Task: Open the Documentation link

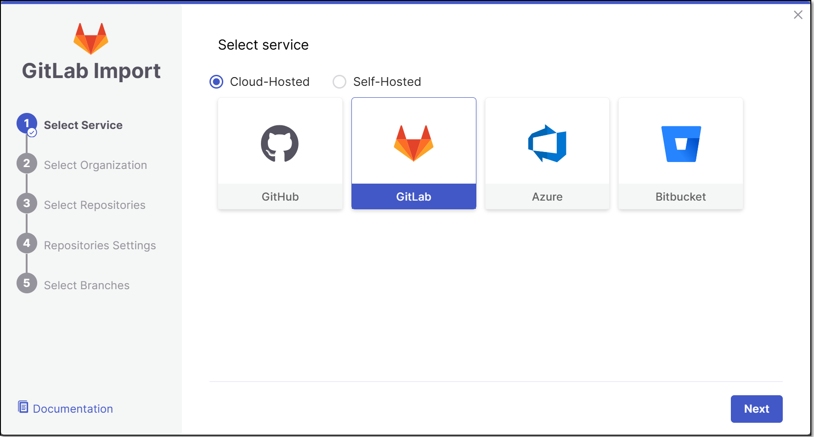Action: (73, 409)
